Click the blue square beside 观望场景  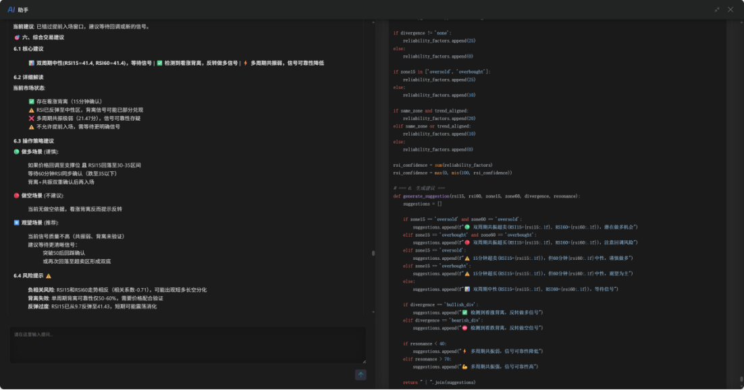click(x=17, y=222)
